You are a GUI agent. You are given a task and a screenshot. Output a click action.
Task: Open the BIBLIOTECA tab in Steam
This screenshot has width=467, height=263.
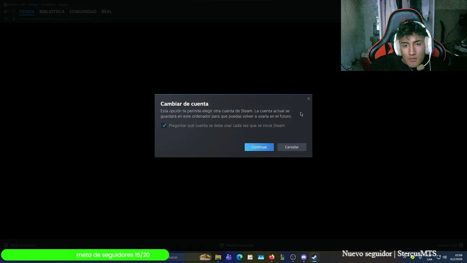(x=52, y=12)
